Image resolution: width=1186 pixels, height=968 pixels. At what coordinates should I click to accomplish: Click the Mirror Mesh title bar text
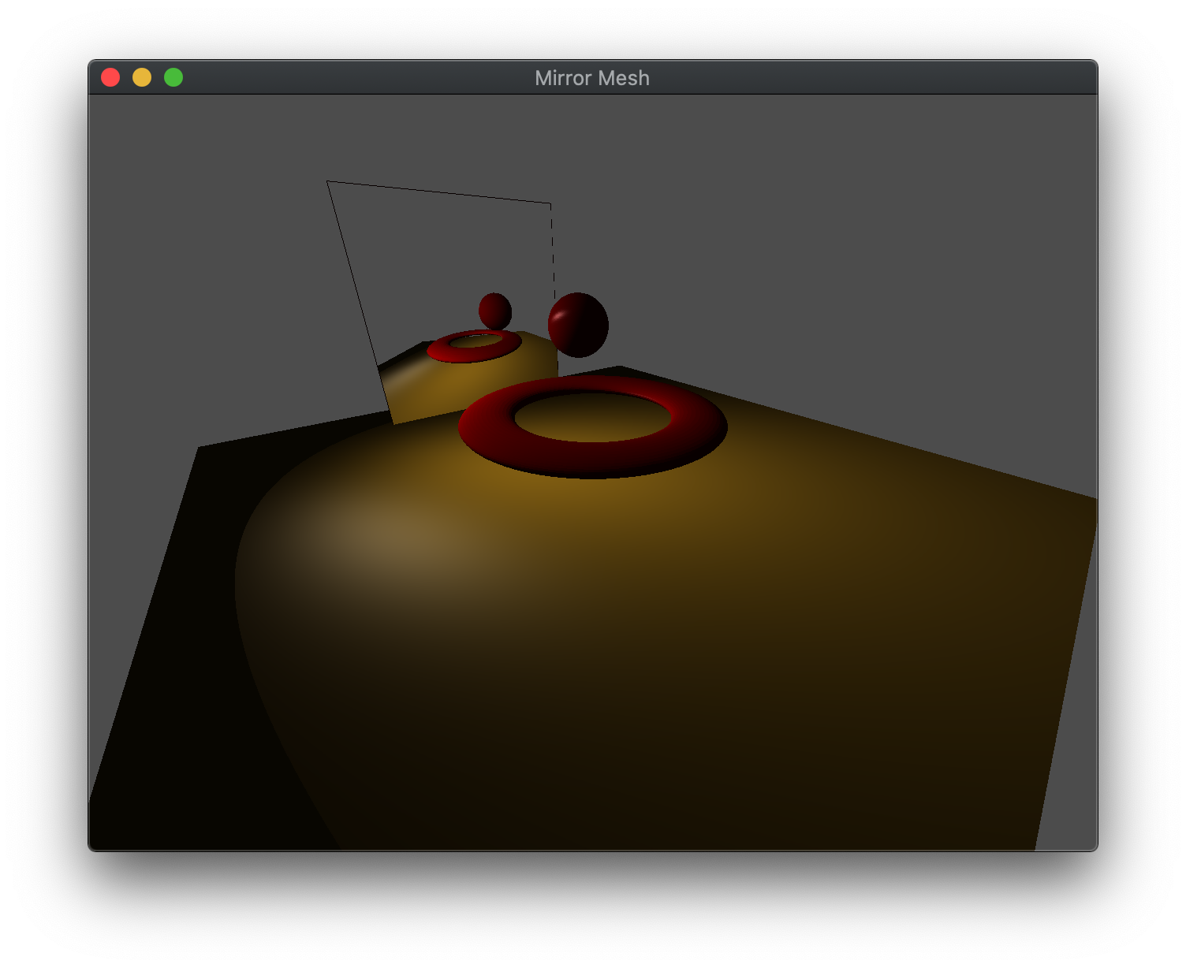click(x=592, y=78)
